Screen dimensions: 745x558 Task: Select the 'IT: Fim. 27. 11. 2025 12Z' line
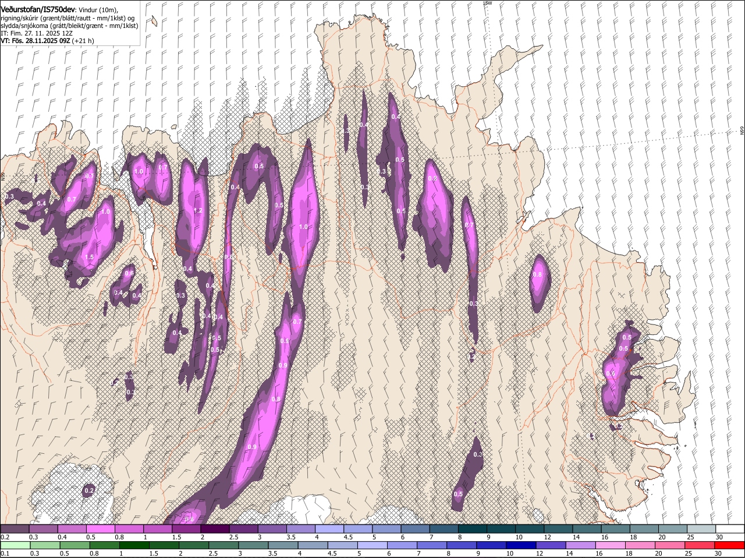(37, 33)
